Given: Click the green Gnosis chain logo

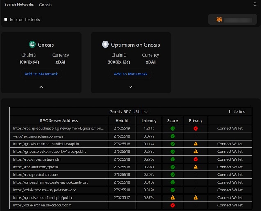Looking at the screenshot, I should (x=32, y=45).
